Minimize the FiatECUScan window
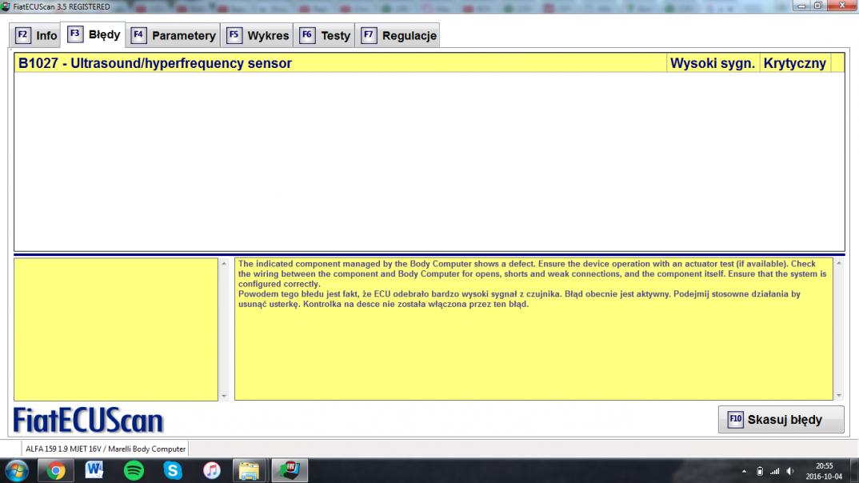 click(801, 6)
